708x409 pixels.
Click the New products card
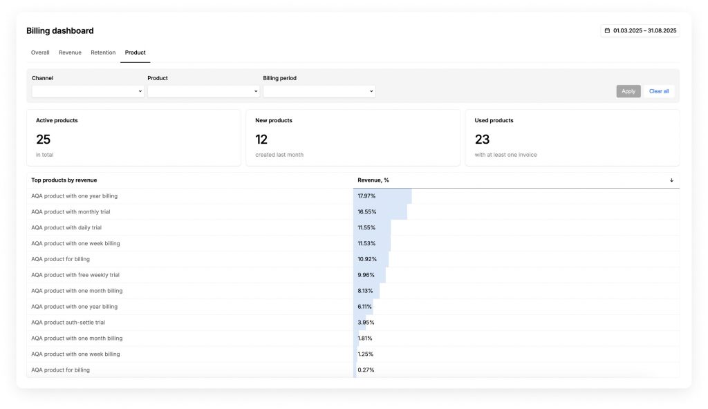pos(353,137)
